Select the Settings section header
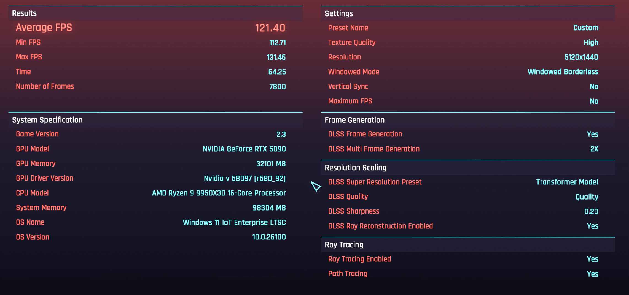 pyautogui.click(x=339, y=13)
